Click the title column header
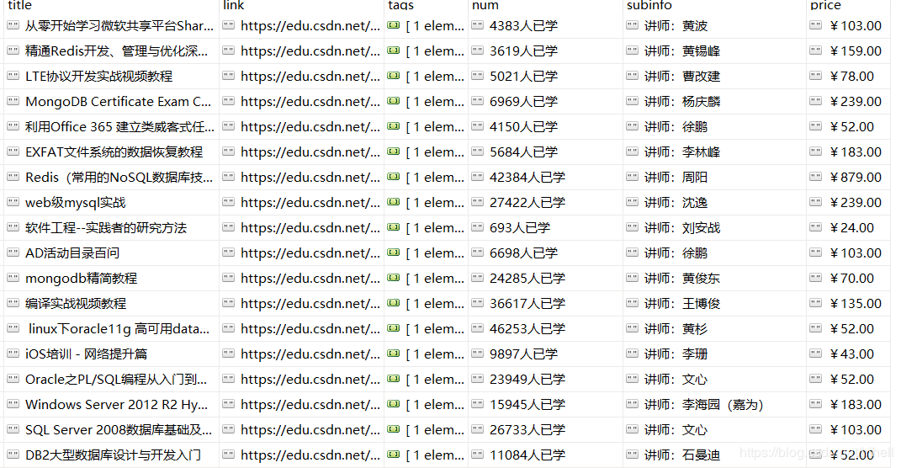Viewport: 901px width, 468px height. (112, 5)
